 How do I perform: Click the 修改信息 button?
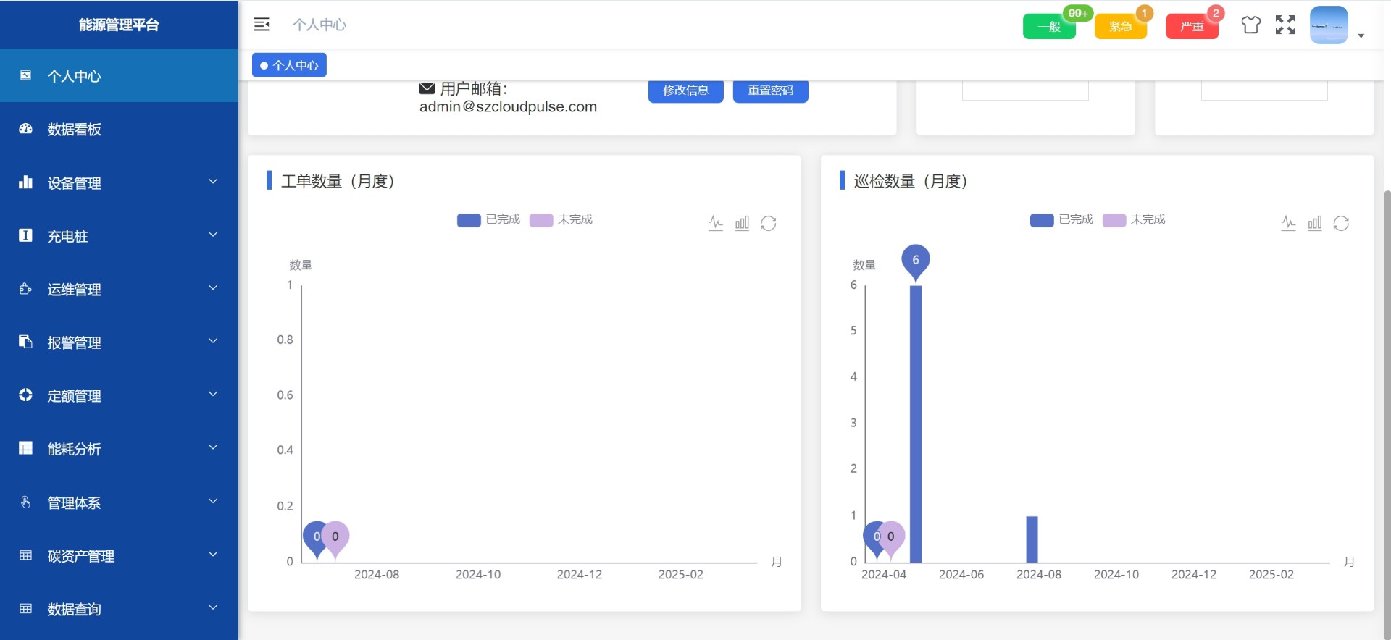pyautogui.click(x=685, y=90)
